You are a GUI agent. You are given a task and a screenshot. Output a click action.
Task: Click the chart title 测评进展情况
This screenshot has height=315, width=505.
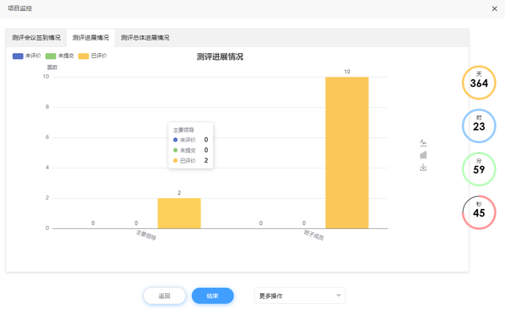coord(220,57)
